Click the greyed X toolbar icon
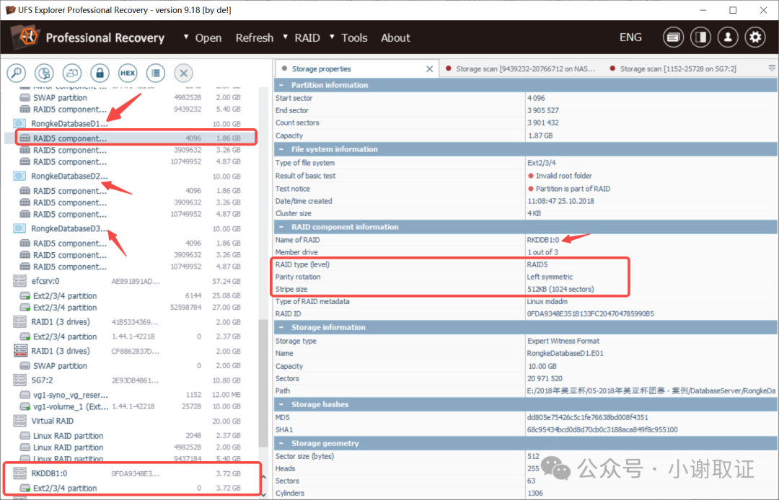Viewport: 779px width, 500px height. pos(183,73)
